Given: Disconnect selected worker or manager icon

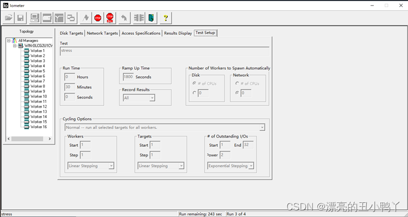Looking at the screenshot, I should pyautogui.click(x=139, y=18).
